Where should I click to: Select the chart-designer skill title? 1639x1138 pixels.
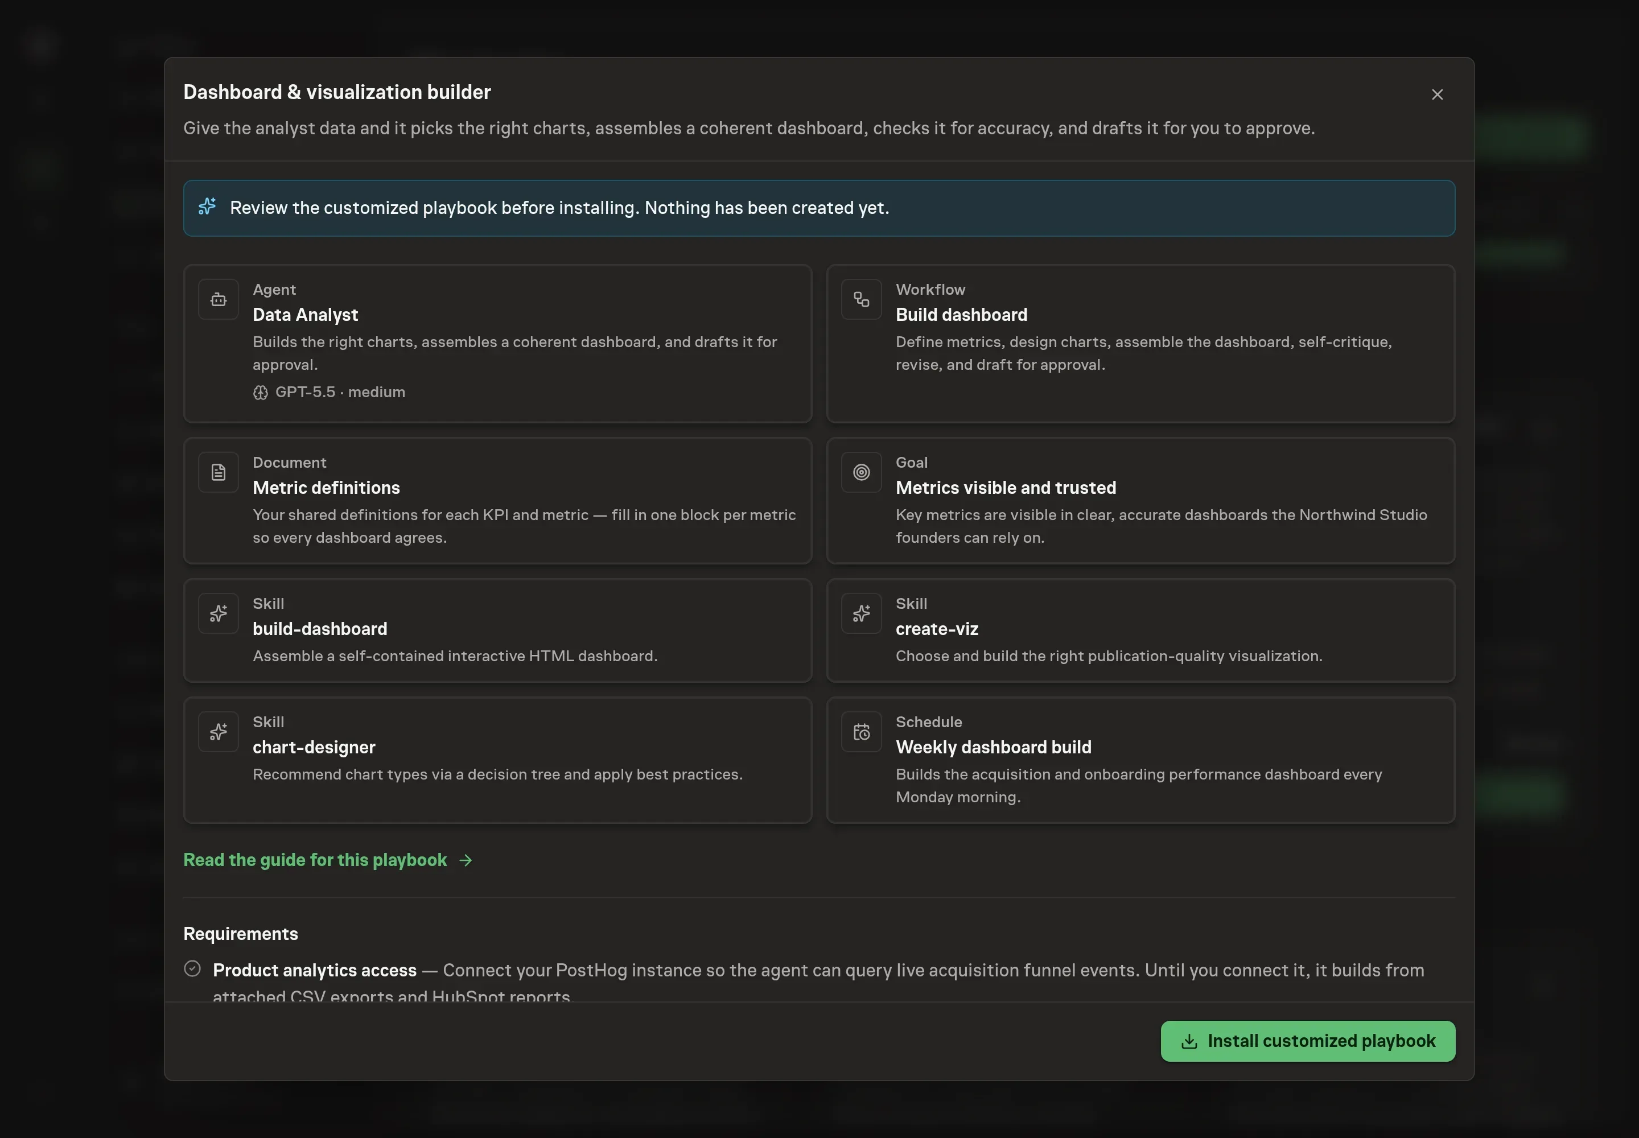coord(314,747)
